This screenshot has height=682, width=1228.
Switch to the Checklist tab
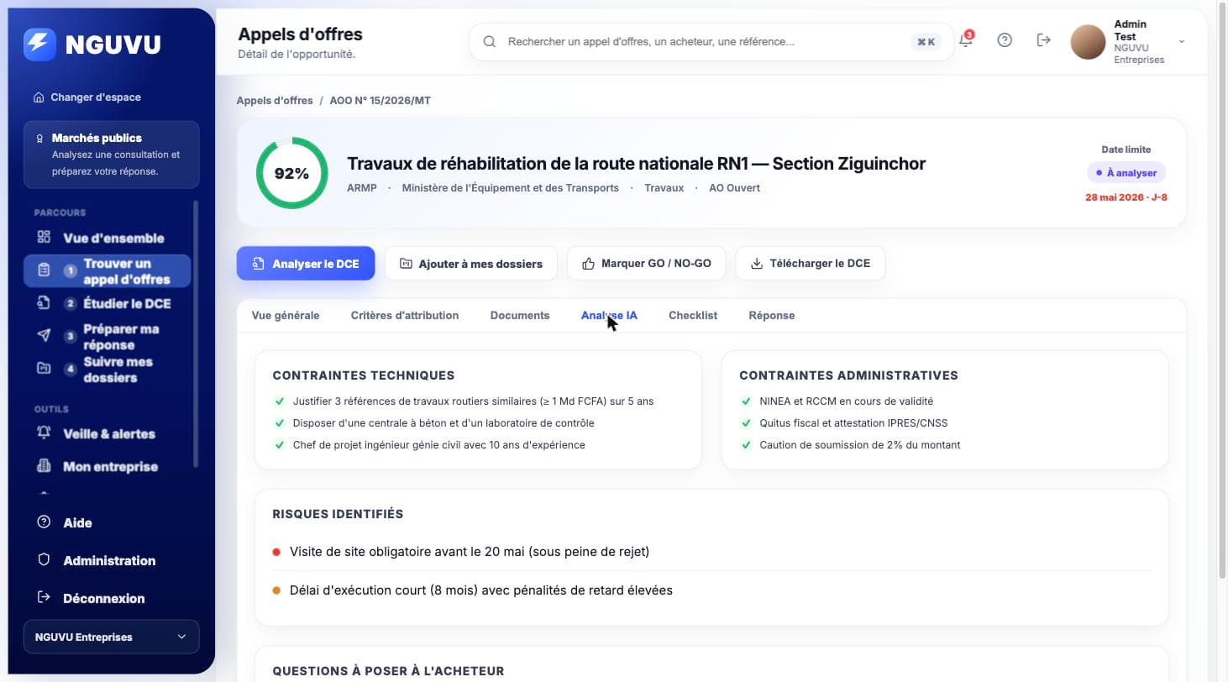(693, 316)
